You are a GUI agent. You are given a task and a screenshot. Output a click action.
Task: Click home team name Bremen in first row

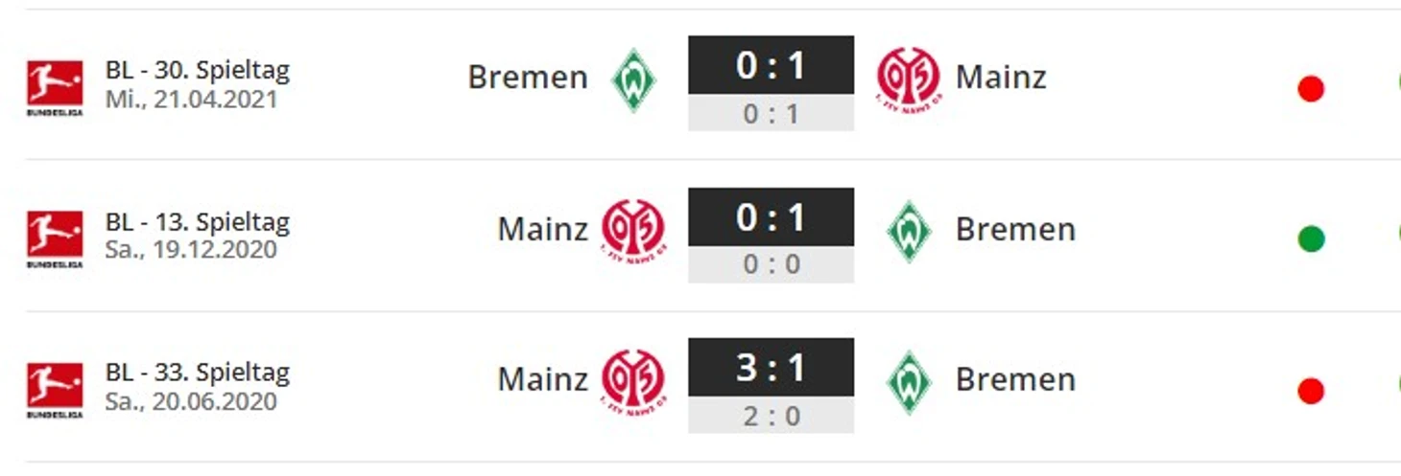click(528, 78)
